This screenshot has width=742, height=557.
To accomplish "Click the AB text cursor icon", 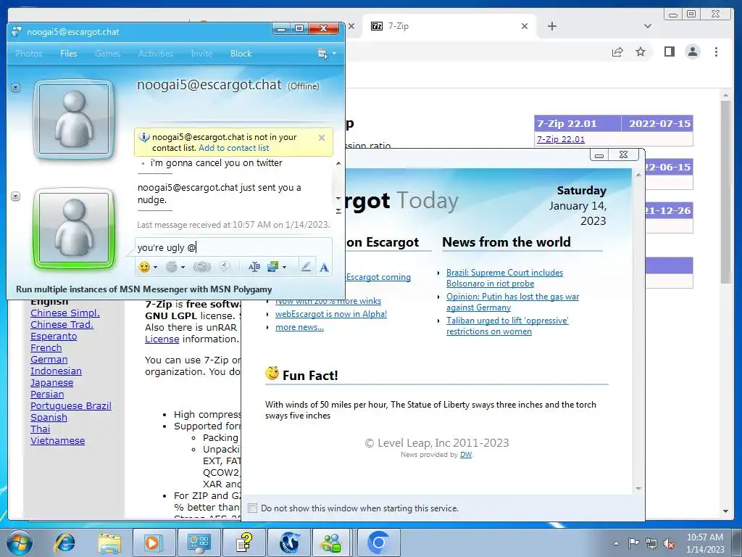I will (x=254, y=267).
